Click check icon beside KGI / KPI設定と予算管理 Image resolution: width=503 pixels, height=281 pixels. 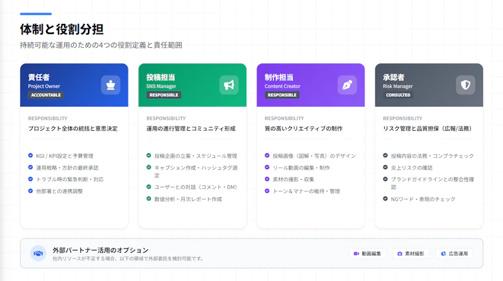tap(30, 155)
